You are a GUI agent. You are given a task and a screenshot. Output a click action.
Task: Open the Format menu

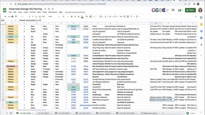[x=33, y=12]
